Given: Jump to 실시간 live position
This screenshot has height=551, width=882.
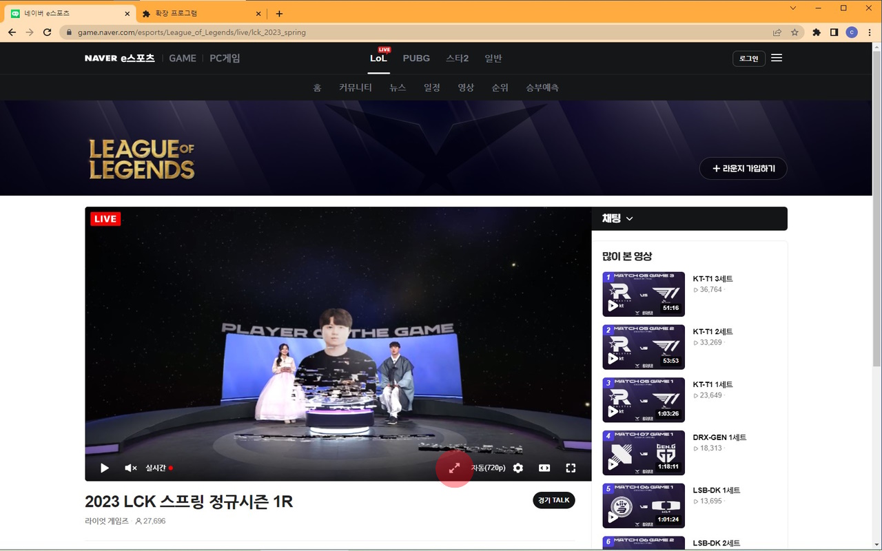Looking at the screenshot, I should [158, 468].
